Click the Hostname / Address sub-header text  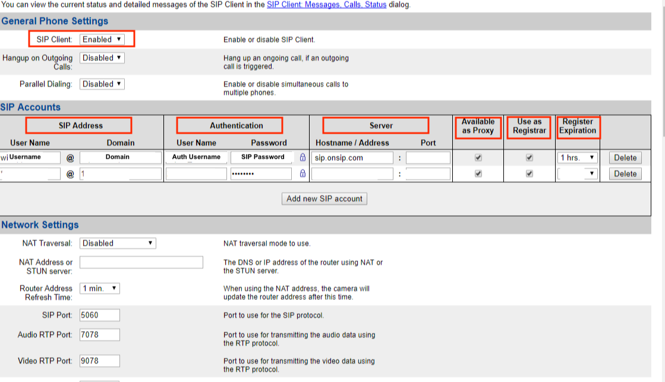[x=352, y=143]
